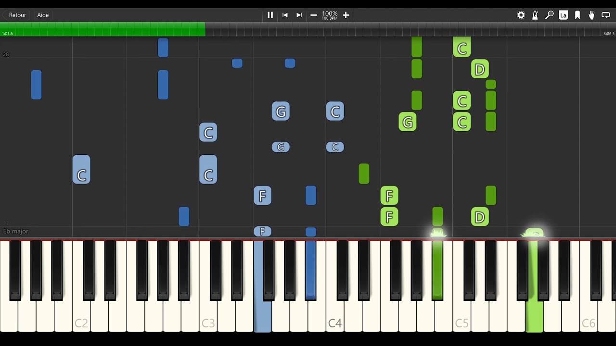
Task: Skip back to the previous section
Action: [285, 15]
